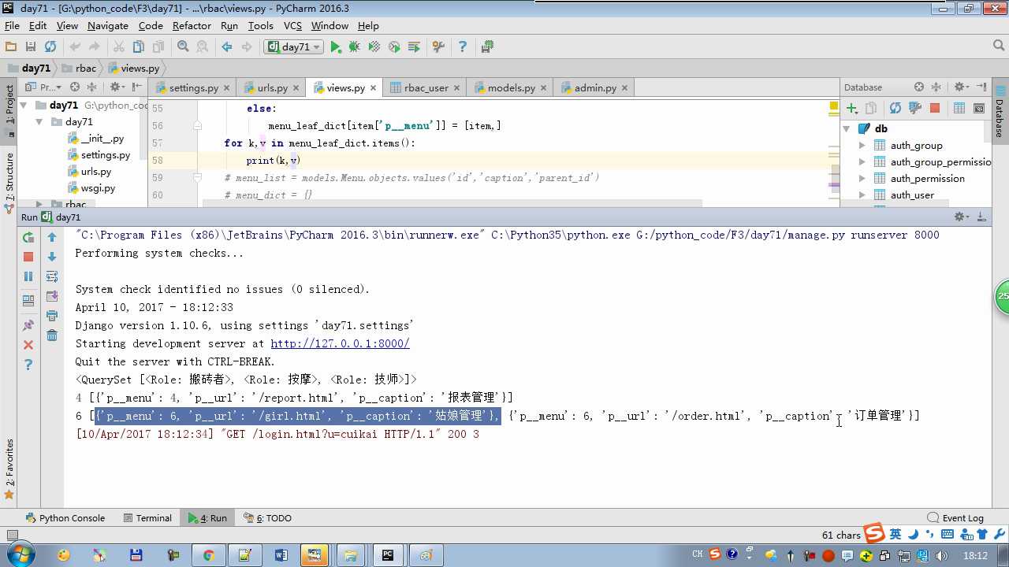Cut selection using the scissors icon
The width and height of the screenshot is (1009, 567).
pos(118,47)
